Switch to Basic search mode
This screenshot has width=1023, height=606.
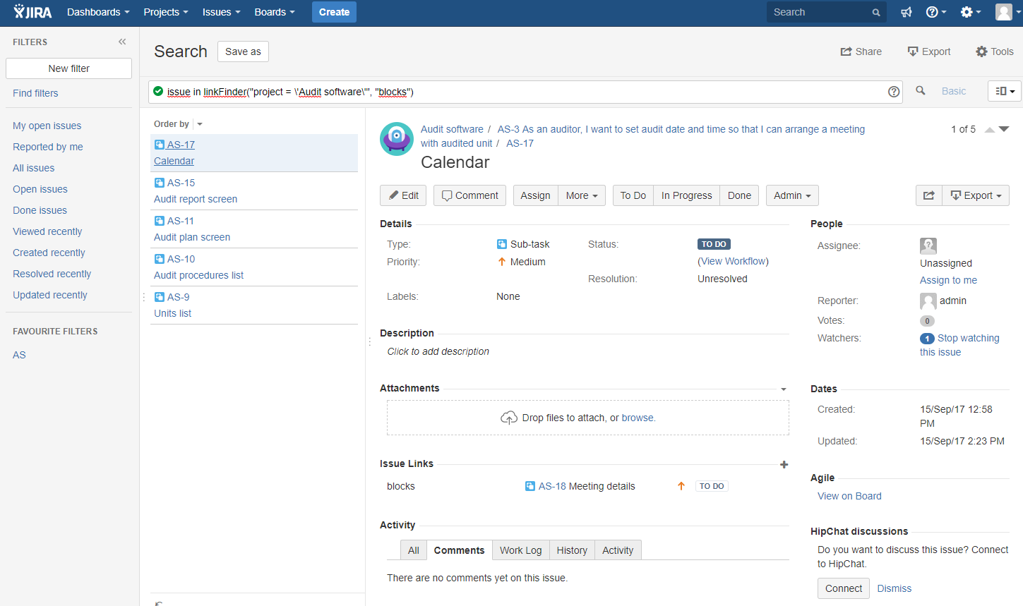pyautogui.click(x=954, y=91)
